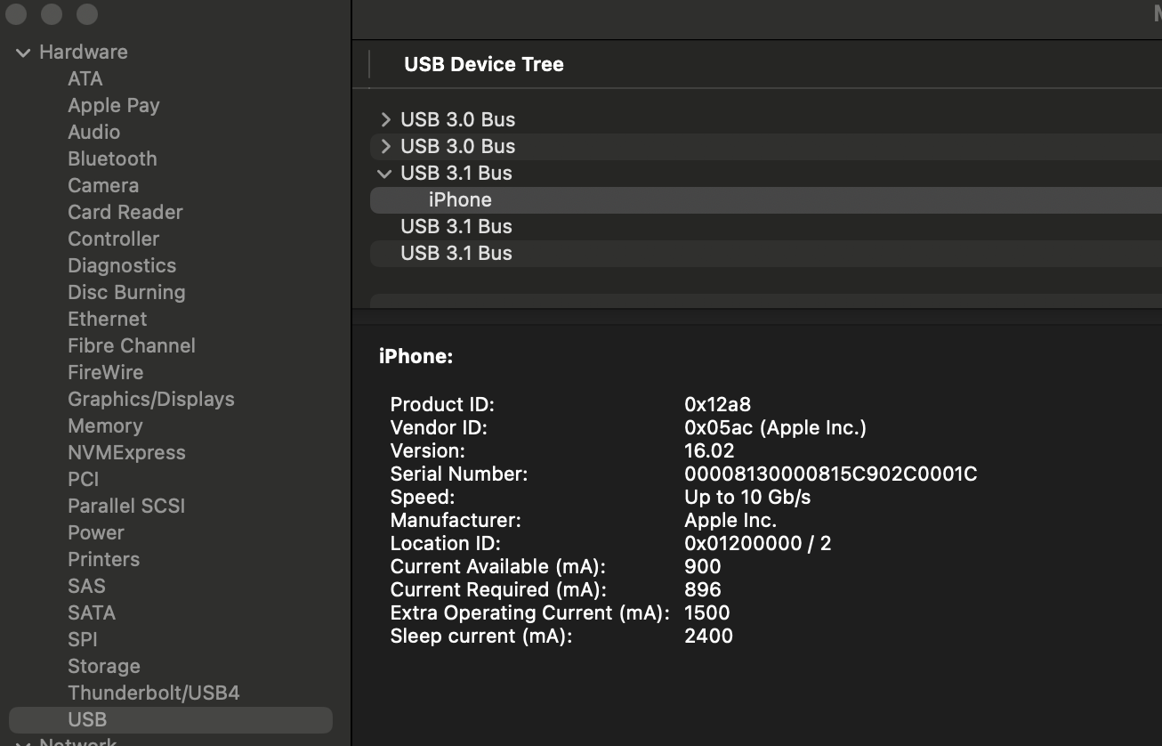This screenshot has width=1162, height=746.
Task: Click the Hardware category label
Action: (84, 52)
